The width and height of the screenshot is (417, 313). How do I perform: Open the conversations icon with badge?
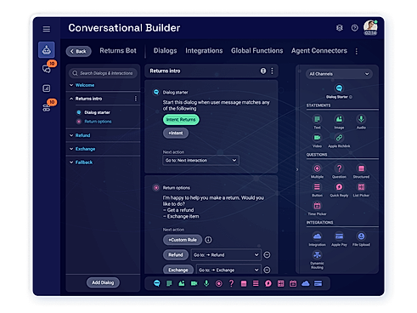[x=47, y=68]
